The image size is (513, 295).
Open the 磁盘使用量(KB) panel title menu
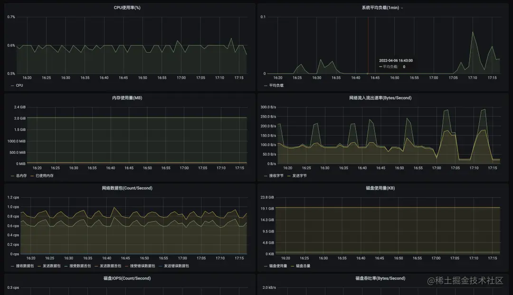coord(380,188)
